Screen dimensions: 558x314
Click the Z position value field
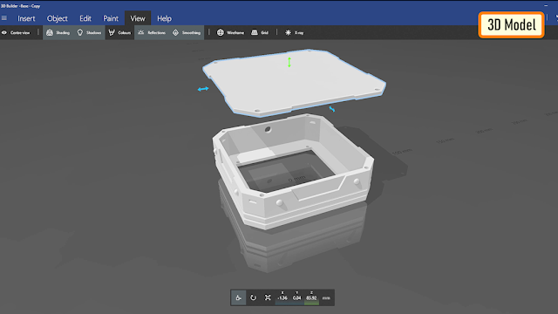coord(311,297)
